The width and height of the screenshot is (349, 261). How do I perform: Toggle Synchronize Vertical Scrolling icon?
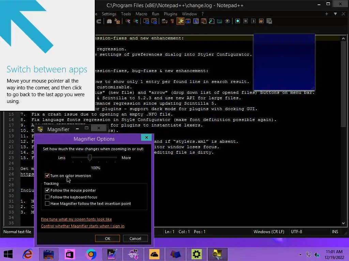[x=146, y=21]
